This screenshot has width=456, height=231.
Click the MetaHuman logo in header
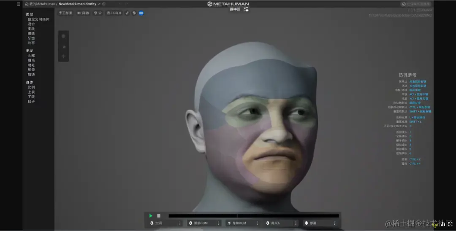pyautogui.click(x=228, y=4)
